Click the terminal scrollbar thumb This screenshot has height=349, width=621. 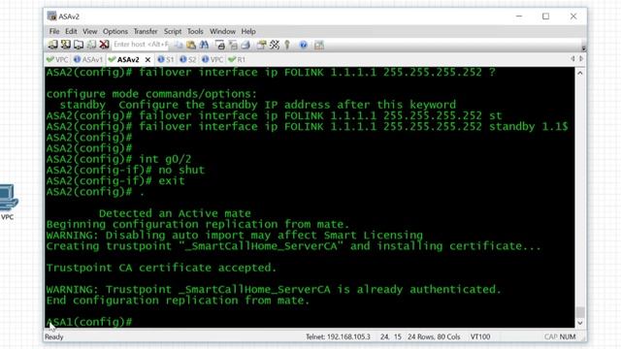[x=580, y=312]
